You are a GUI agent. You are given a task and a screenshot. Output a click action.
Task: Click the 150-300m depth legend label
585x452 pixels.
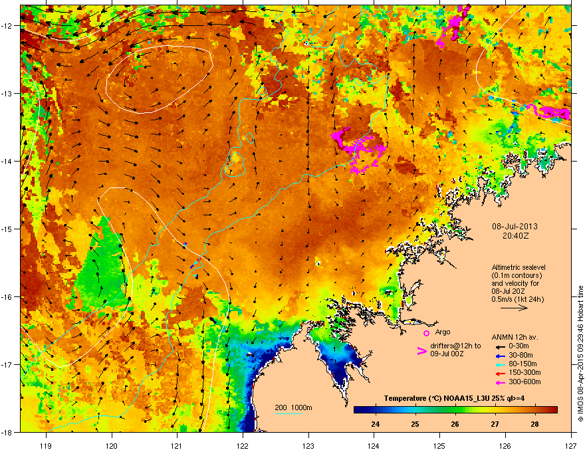(x=525, y=372)
